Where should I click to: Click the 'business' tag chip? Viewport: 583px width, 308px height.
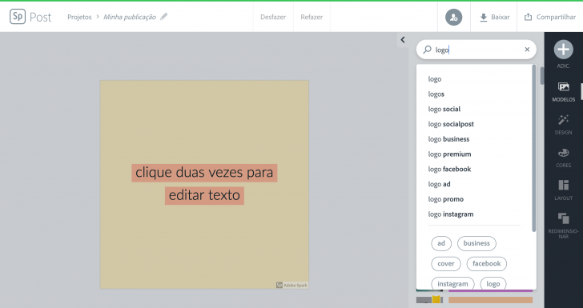tap(476, 243)
